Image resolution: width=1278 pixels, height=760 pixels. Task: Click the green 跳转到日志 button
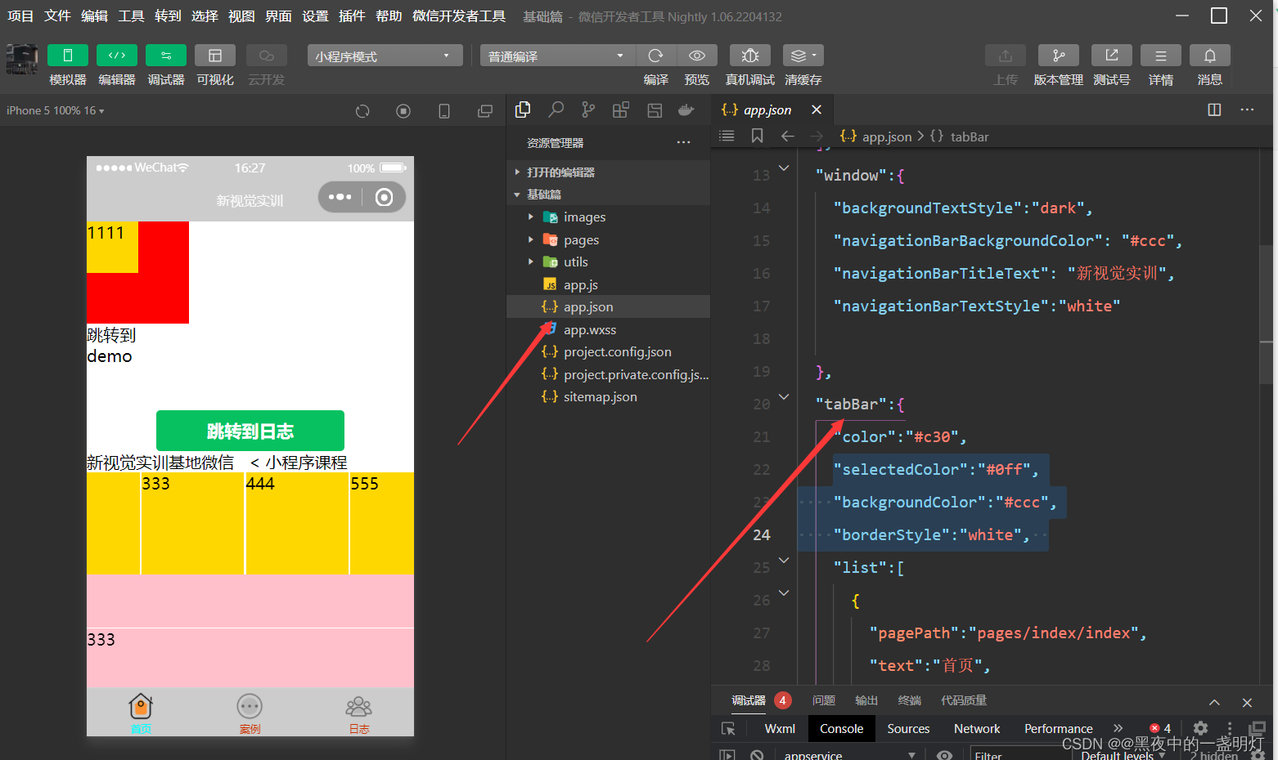point(250,431)
